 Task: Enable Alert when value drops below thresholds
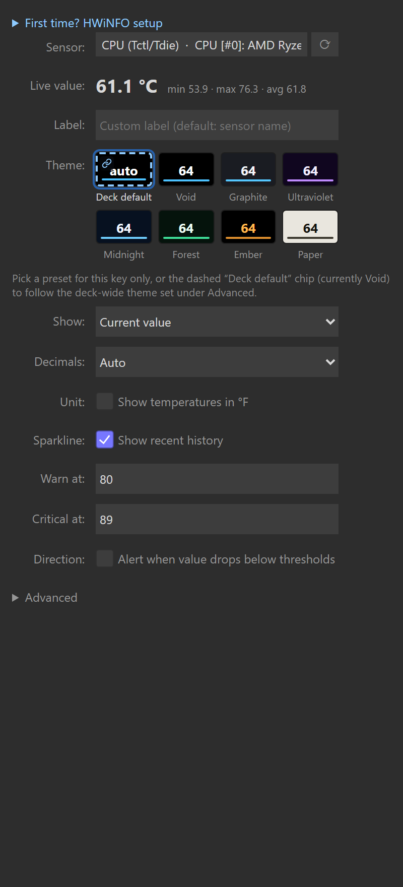(x=105, y=559)
